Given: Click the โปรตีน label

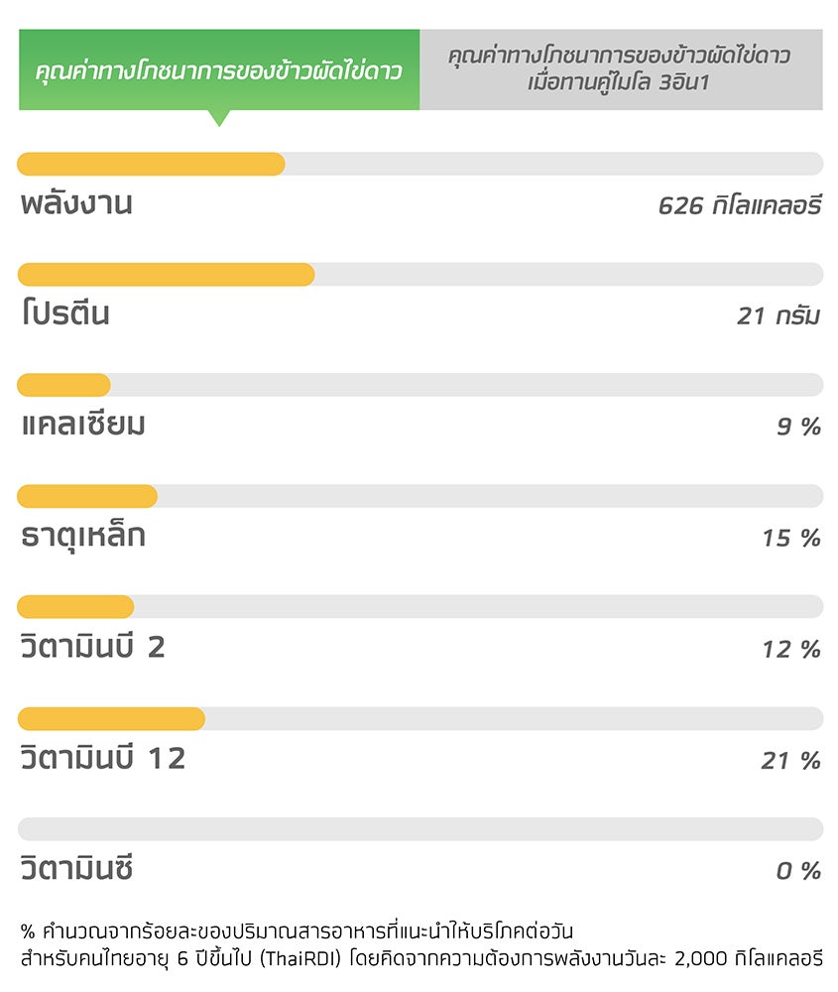Looking at the screenshot, I should coord(65,312).
